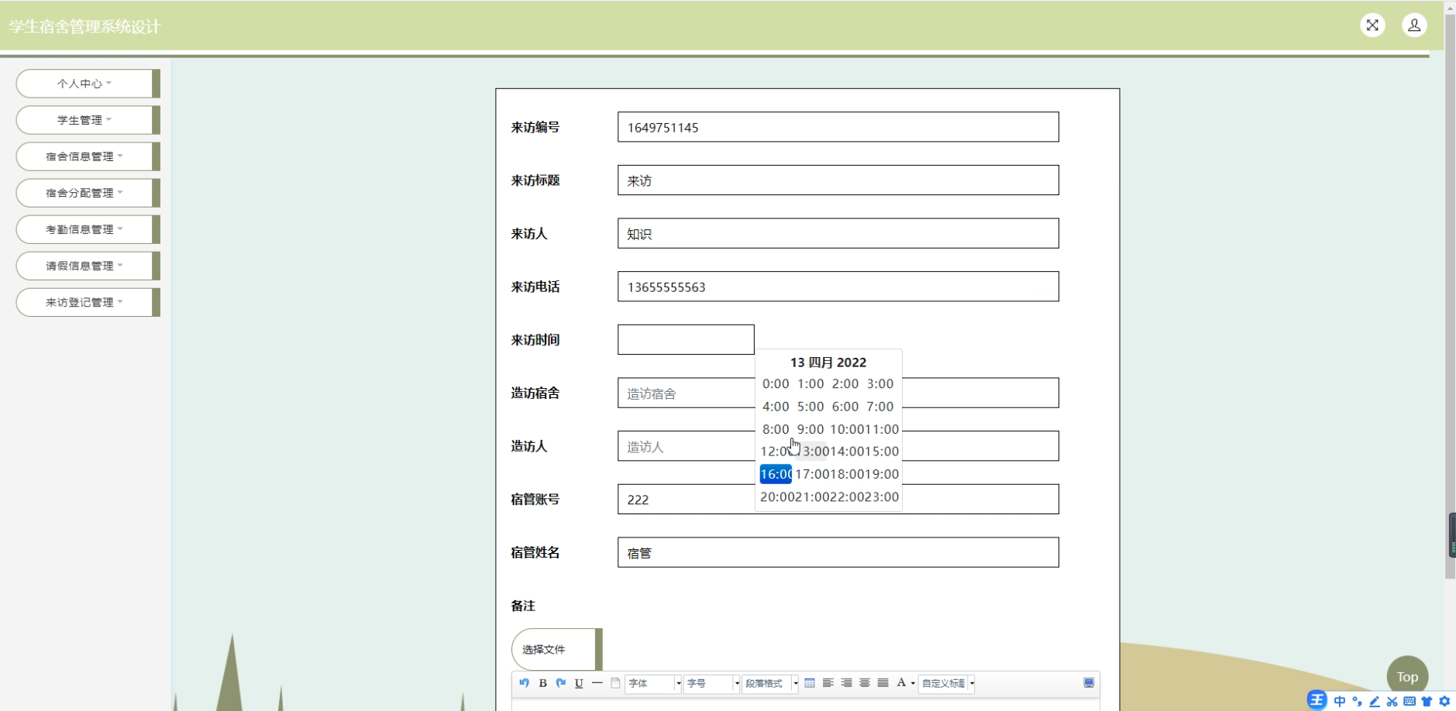Open the font color arrow beside A

[913, 684]
